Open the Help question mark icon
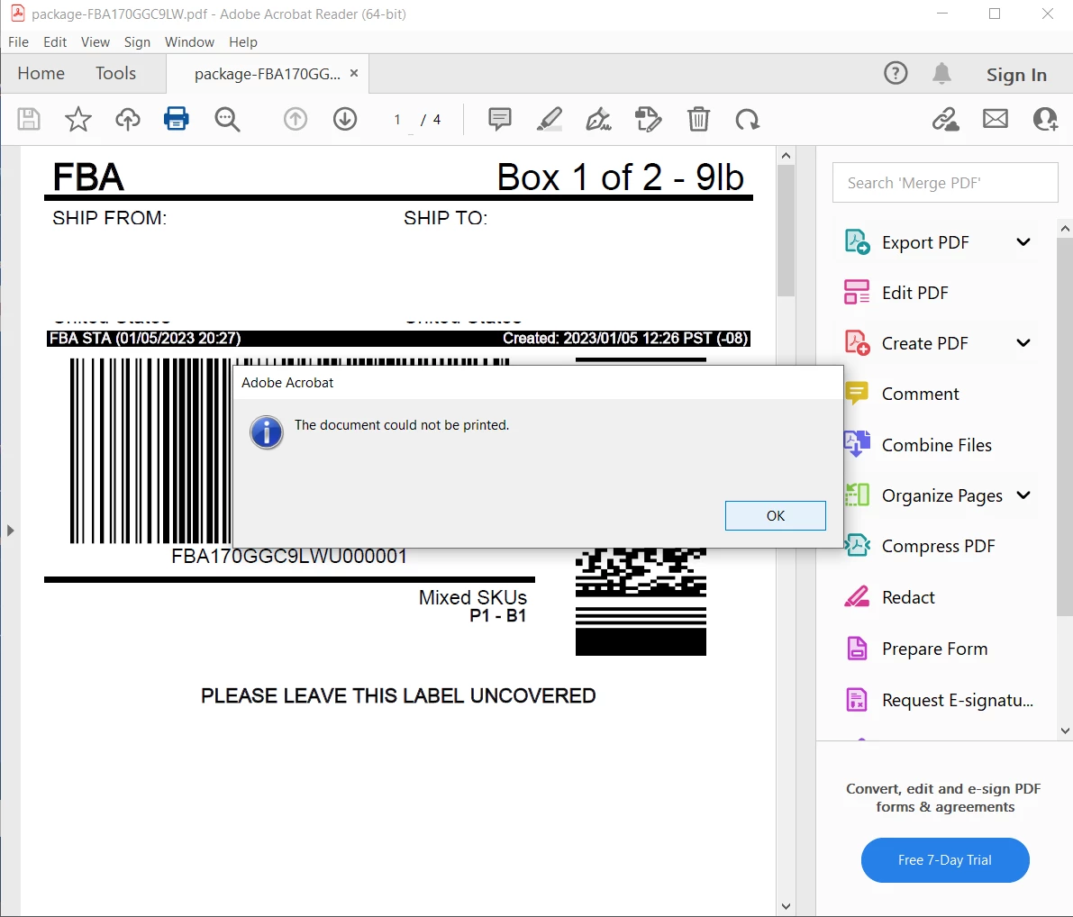Viewport: 1073px width, 917px height. coord(896,73)
